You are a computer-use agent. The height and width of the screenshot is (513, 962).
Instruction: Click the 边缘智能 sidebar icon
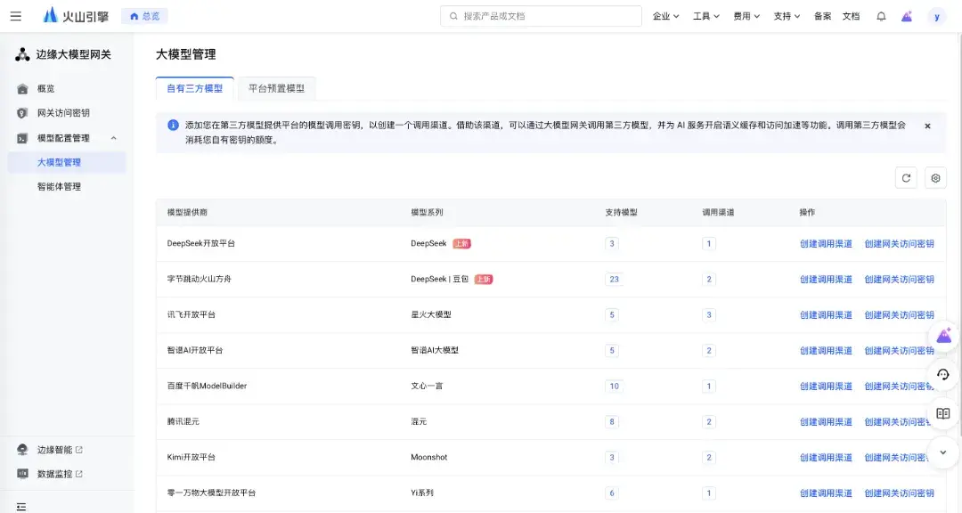[x=22, y=450]
